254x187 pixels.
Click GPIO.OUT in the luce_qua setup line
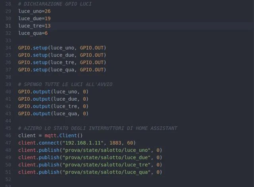click(x=92, y=70)
